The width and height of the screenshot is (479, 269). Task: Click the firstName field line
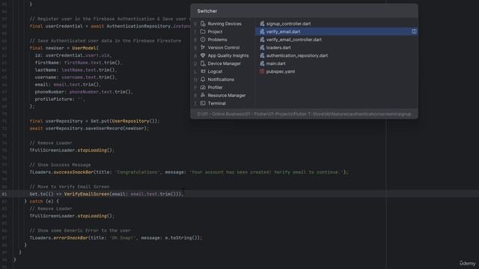[79, 63]
